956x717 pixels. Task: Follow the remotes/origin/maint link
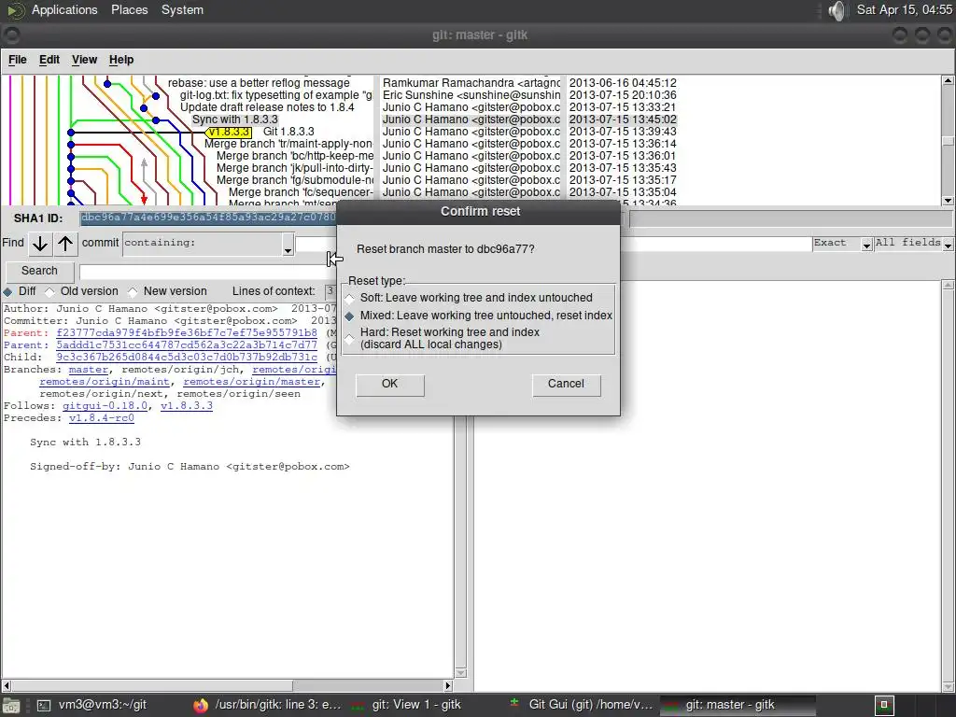105,382
